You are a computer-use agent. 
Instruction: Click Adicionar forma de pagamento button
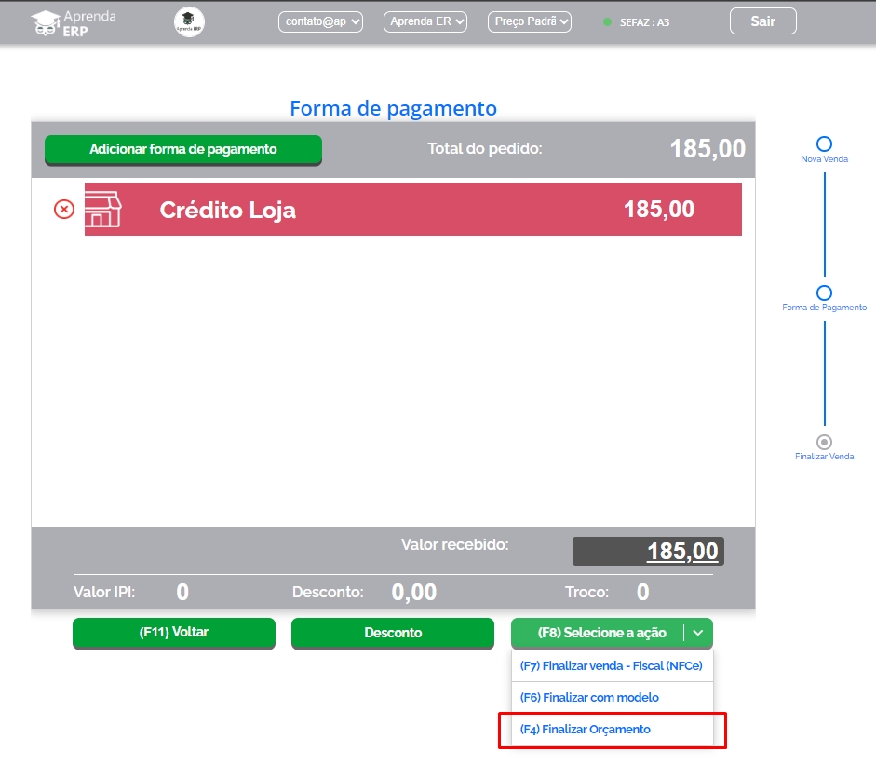183,149
